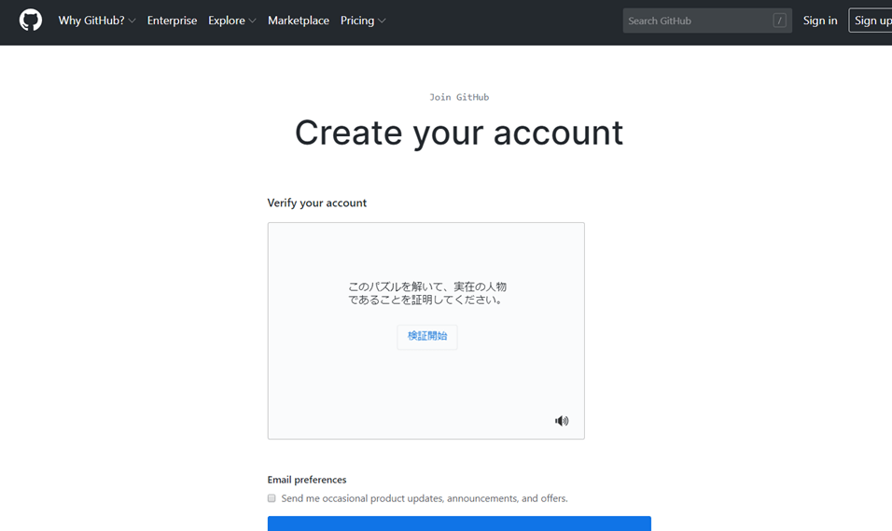Click the Japanese puzzle instruction text
The height and width of the screenshot is (531, 892).
pyautogui.click(x=427, y=293)
